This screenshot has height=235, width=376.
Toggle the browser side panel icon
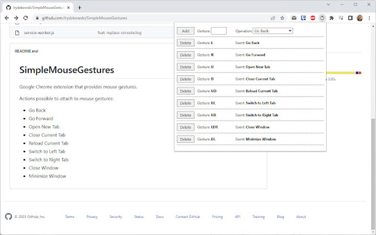pyautogui.click(x=350, y=18)
